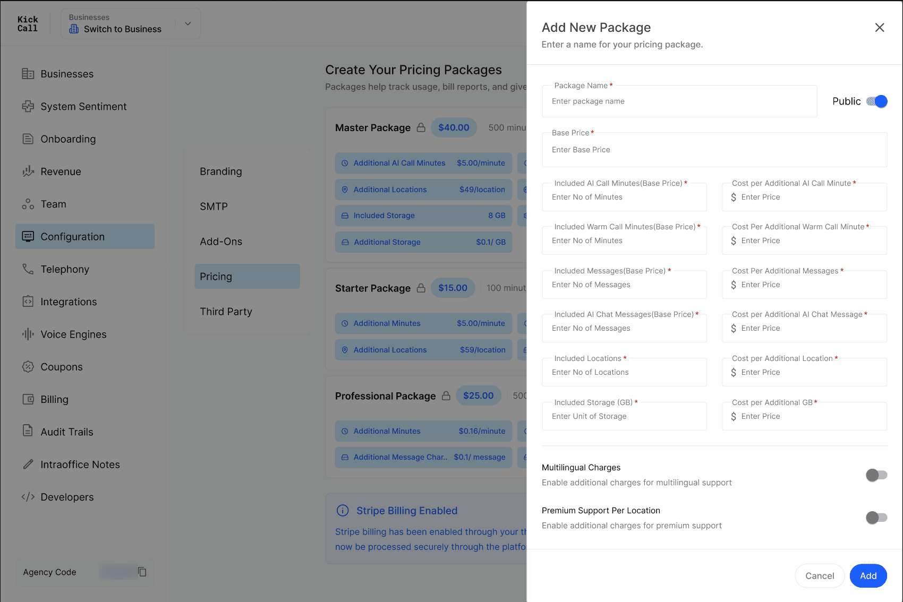The image size is (903, 602).
Task: Focus Included AI Chat Messages field
Action: (624, 328)
